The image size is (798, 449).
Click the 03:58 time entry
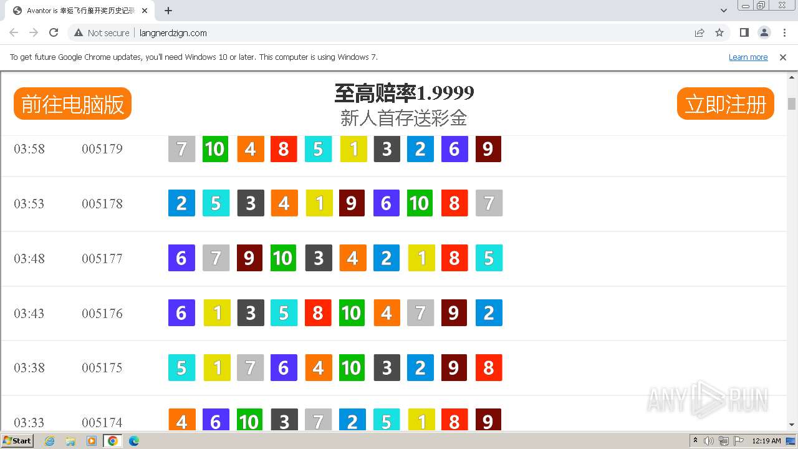click(29, 149)
